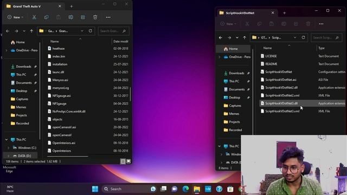
Task: Click Rename icon in Grand Theft Auto V window
Action: [x=70, y=17]
